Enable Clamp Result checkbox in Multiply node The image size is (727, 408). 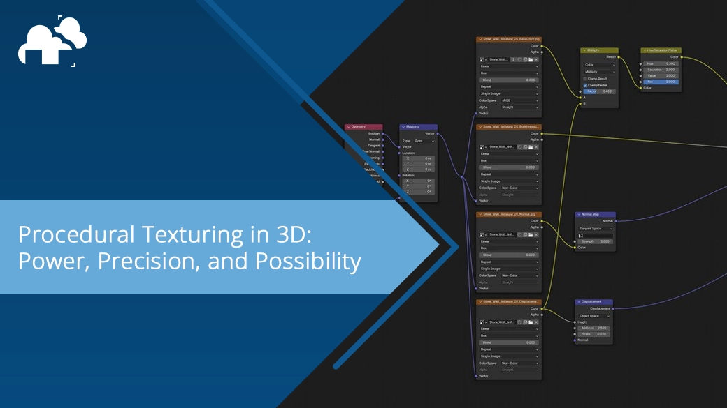point(585,79)
